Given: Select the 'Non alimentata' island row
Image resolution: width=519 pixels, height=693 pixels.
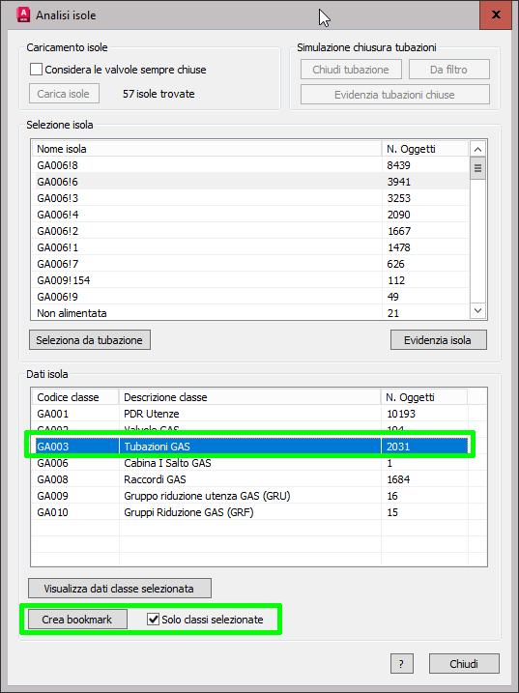Looking at the screenshot, I should tap(250, 312).
